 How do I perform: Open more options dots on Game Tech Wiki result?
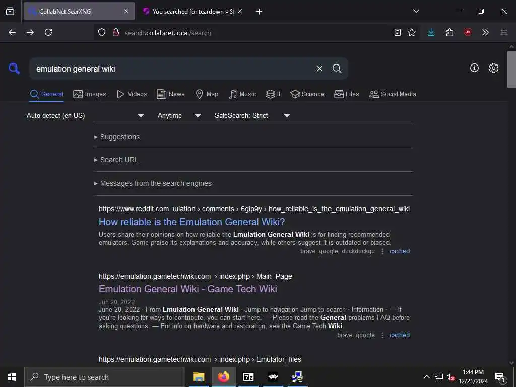click(382, 335)
